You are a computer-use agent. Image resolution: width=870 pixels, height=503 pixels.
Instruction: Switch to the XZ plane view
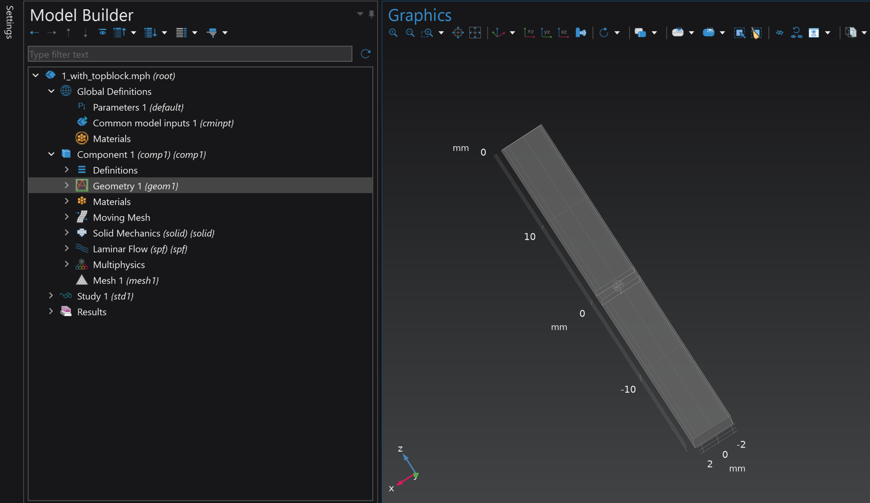(x=563, y=33)
